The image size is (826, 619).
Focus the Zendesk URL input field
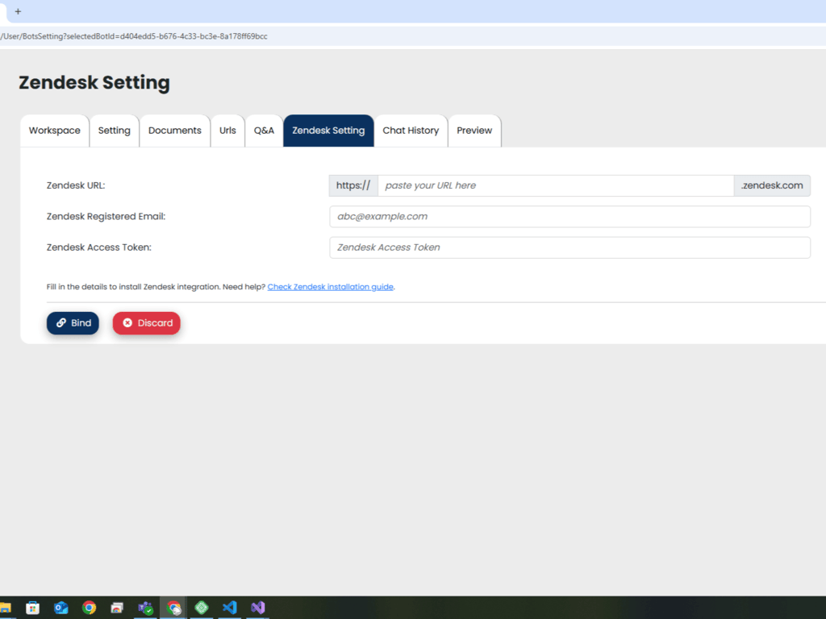(x=555, y=185)
